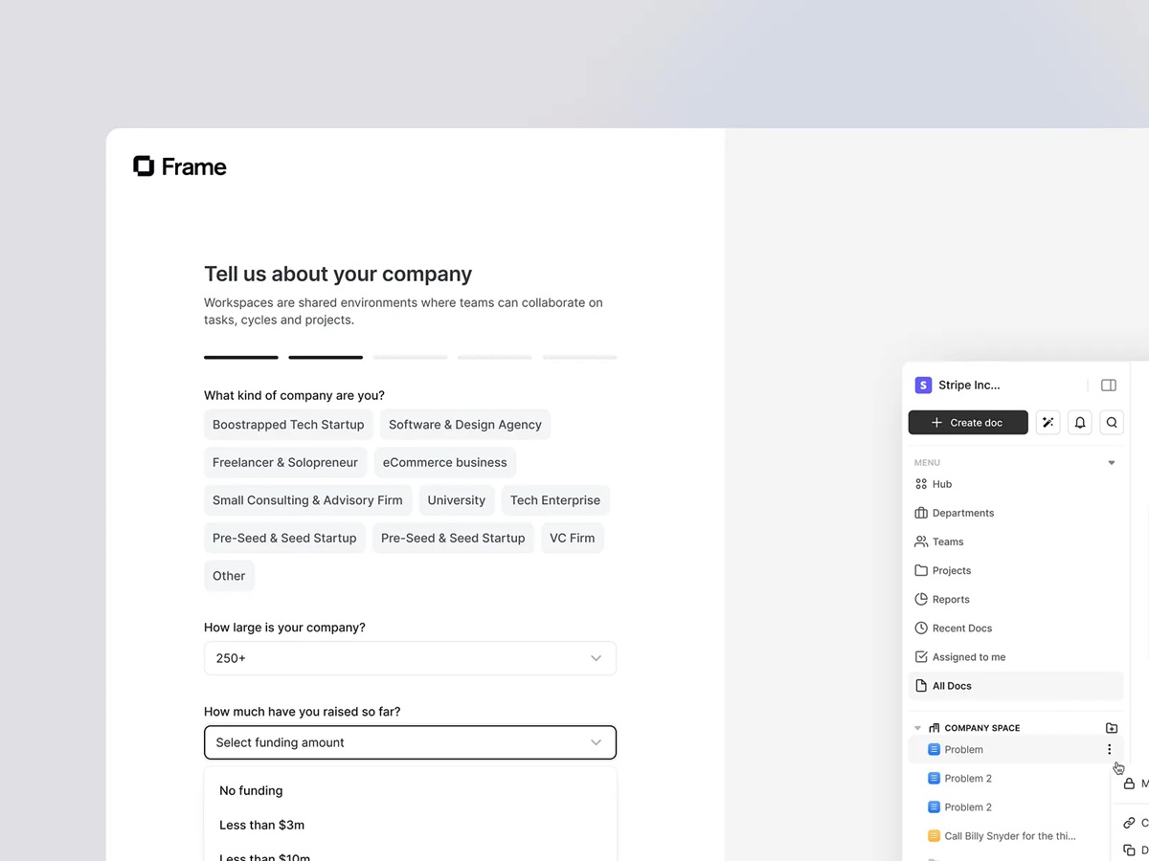Open search with magnifier icon
The width and height of the screenshot is (1149, 861).
pyautogui.click(x=1112, y=422)
